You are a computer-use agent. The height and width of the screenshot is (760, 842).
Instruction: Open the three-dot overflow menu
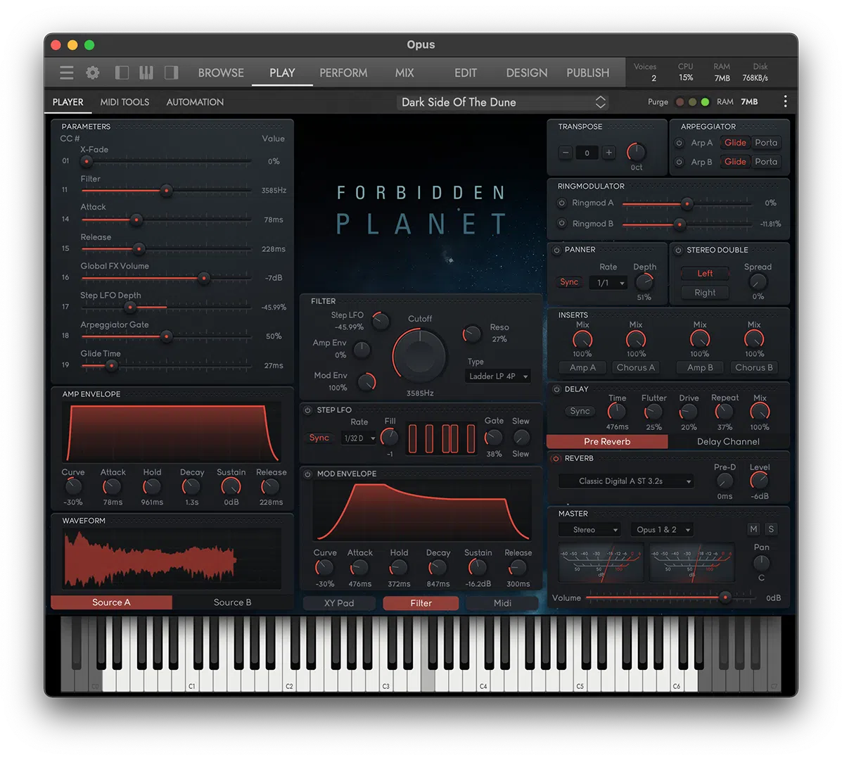click(786, 101)
